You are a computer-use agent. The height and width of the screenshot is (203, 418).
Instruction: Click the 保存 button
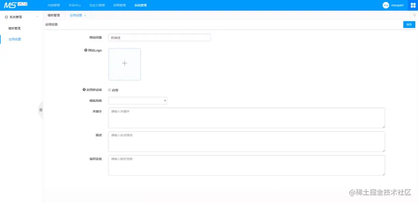[x=409, y=24]
